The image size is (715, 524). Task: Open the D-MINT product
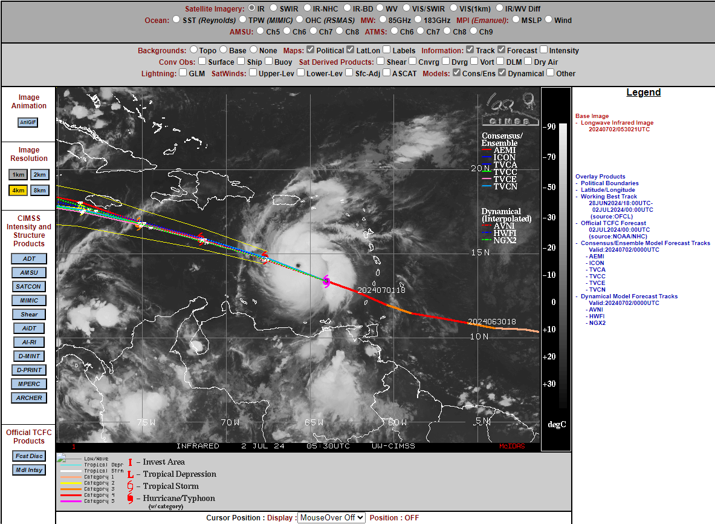pos(29,356)
